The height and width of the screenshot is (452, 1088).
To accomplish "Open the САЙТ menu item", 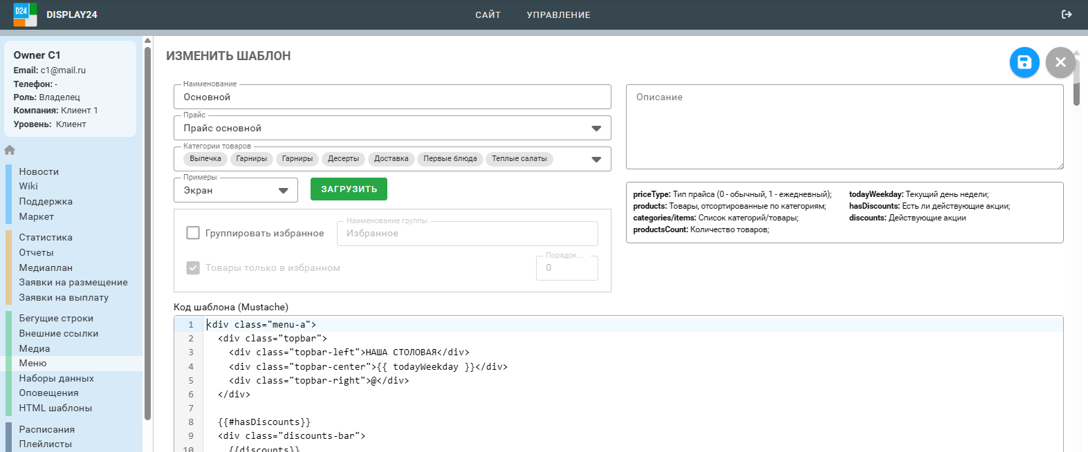I will [488, 15].
